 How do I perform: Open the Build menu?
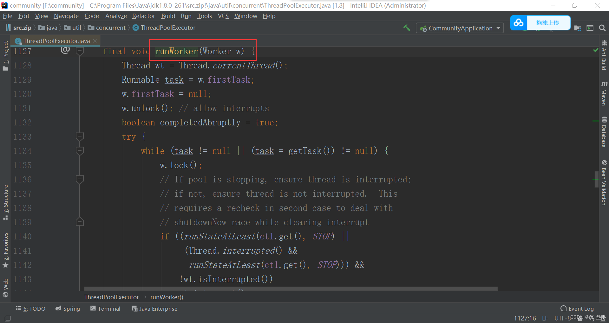click(x=168, y=16)
